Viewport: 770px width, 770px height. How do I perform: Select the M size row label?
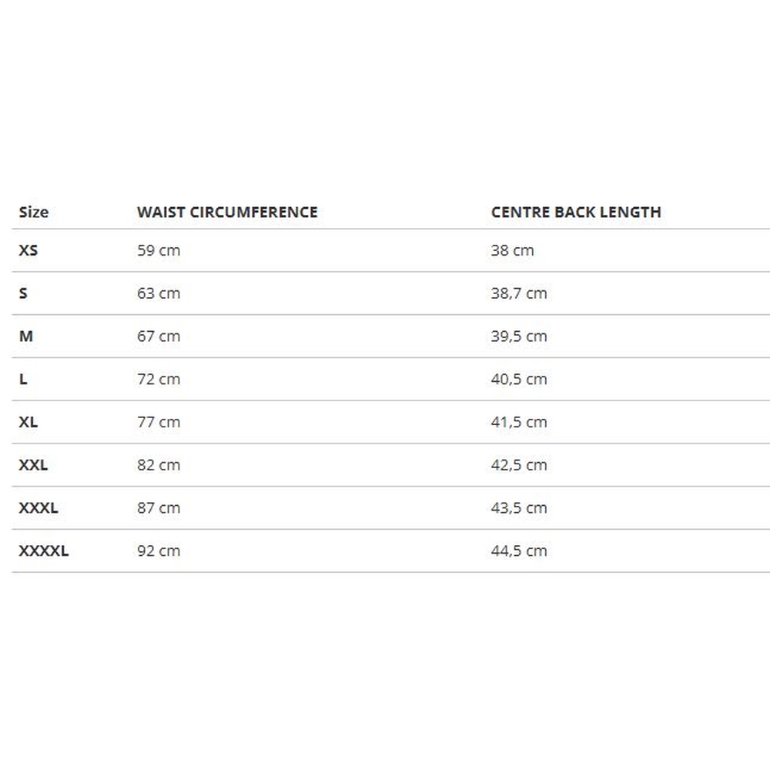(26, 336)
